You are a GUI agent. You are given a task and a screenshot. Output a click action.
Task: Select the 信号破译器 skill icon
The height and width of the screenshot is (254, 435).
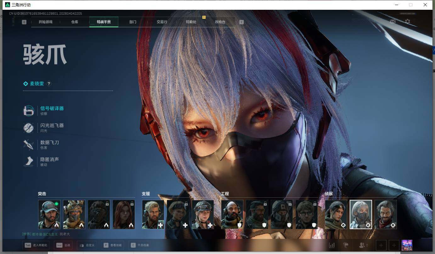[29, 110]
